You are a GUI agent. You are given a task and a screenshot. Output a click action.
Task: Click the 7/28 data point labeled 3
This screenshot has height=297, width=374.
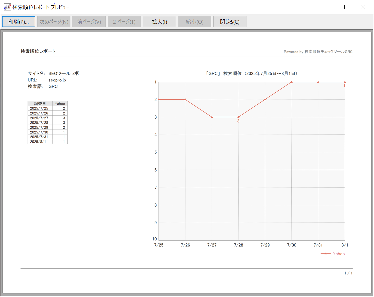[239, 117]
